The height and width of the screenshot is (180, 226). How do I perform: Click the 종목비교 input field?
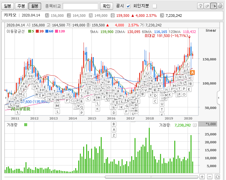click(81, 6)
